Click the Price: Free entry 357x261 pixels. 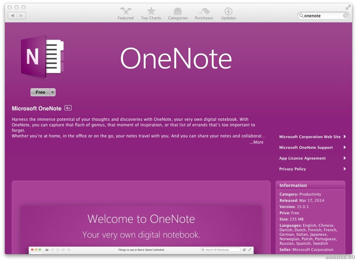[x=289, y=213]
